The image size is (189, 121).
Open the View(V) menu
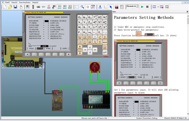14,2
